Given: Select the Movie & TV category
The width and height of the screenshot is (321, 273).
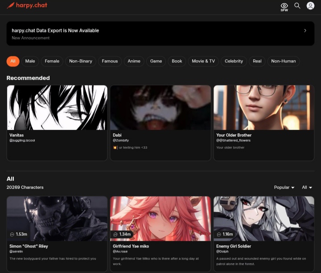Looking at the screenshot, I should point(203,61).
